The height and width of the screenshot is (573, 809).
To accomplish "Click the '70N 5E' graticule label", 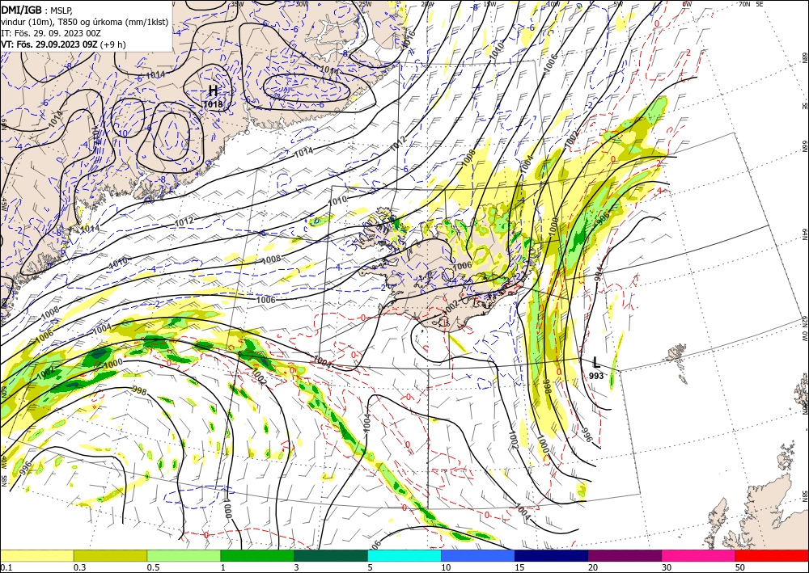I will pyautogui.click(x=751, y=3).
